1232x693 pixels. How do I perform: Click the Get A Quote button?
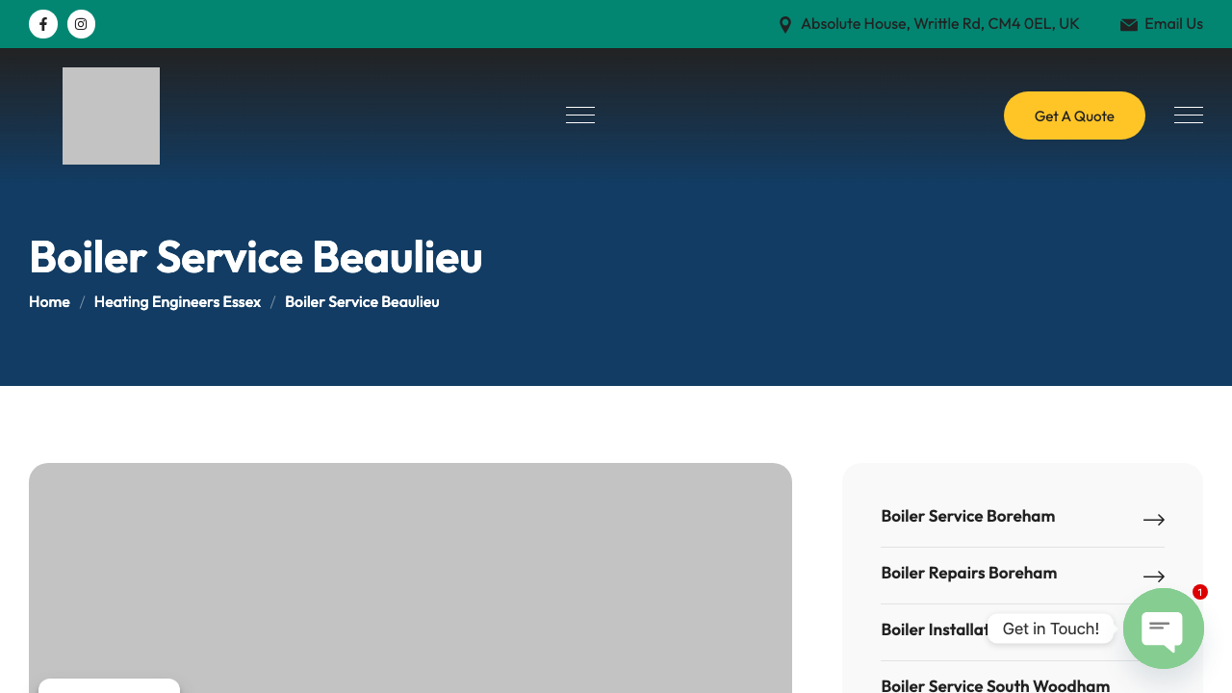[1074, 115]
